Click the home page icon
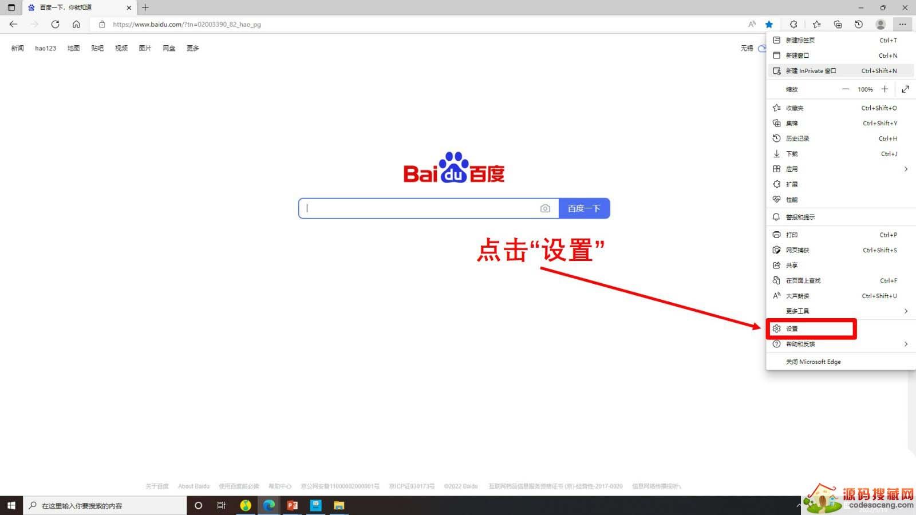916x515 pixels. (76, 24)
